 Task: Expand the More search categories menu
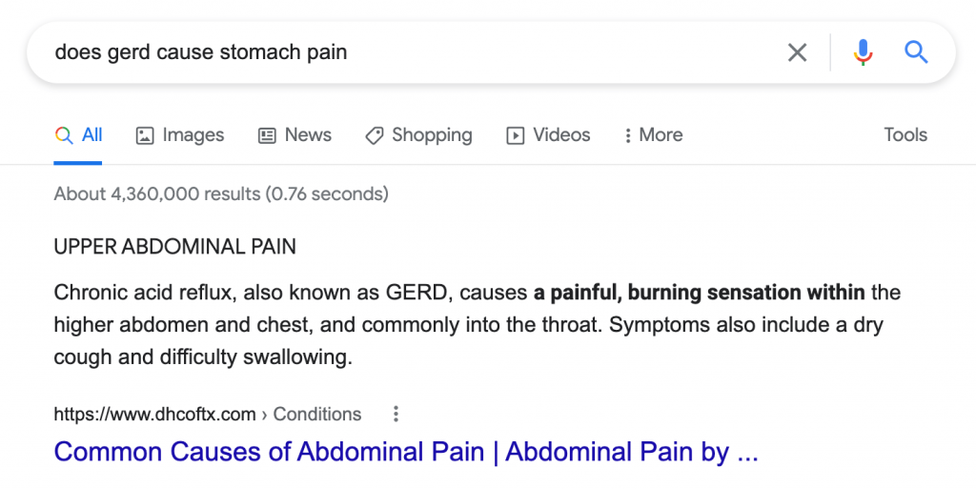tap(653, 135)
